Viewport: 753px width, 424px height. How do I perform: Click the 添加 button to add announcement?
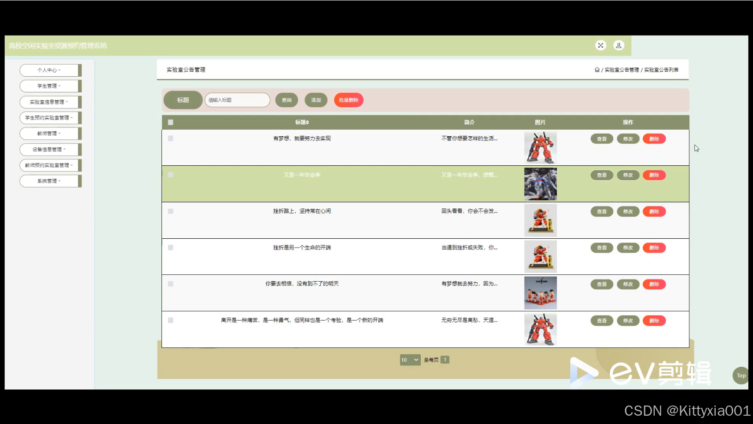tap(316, 100)
